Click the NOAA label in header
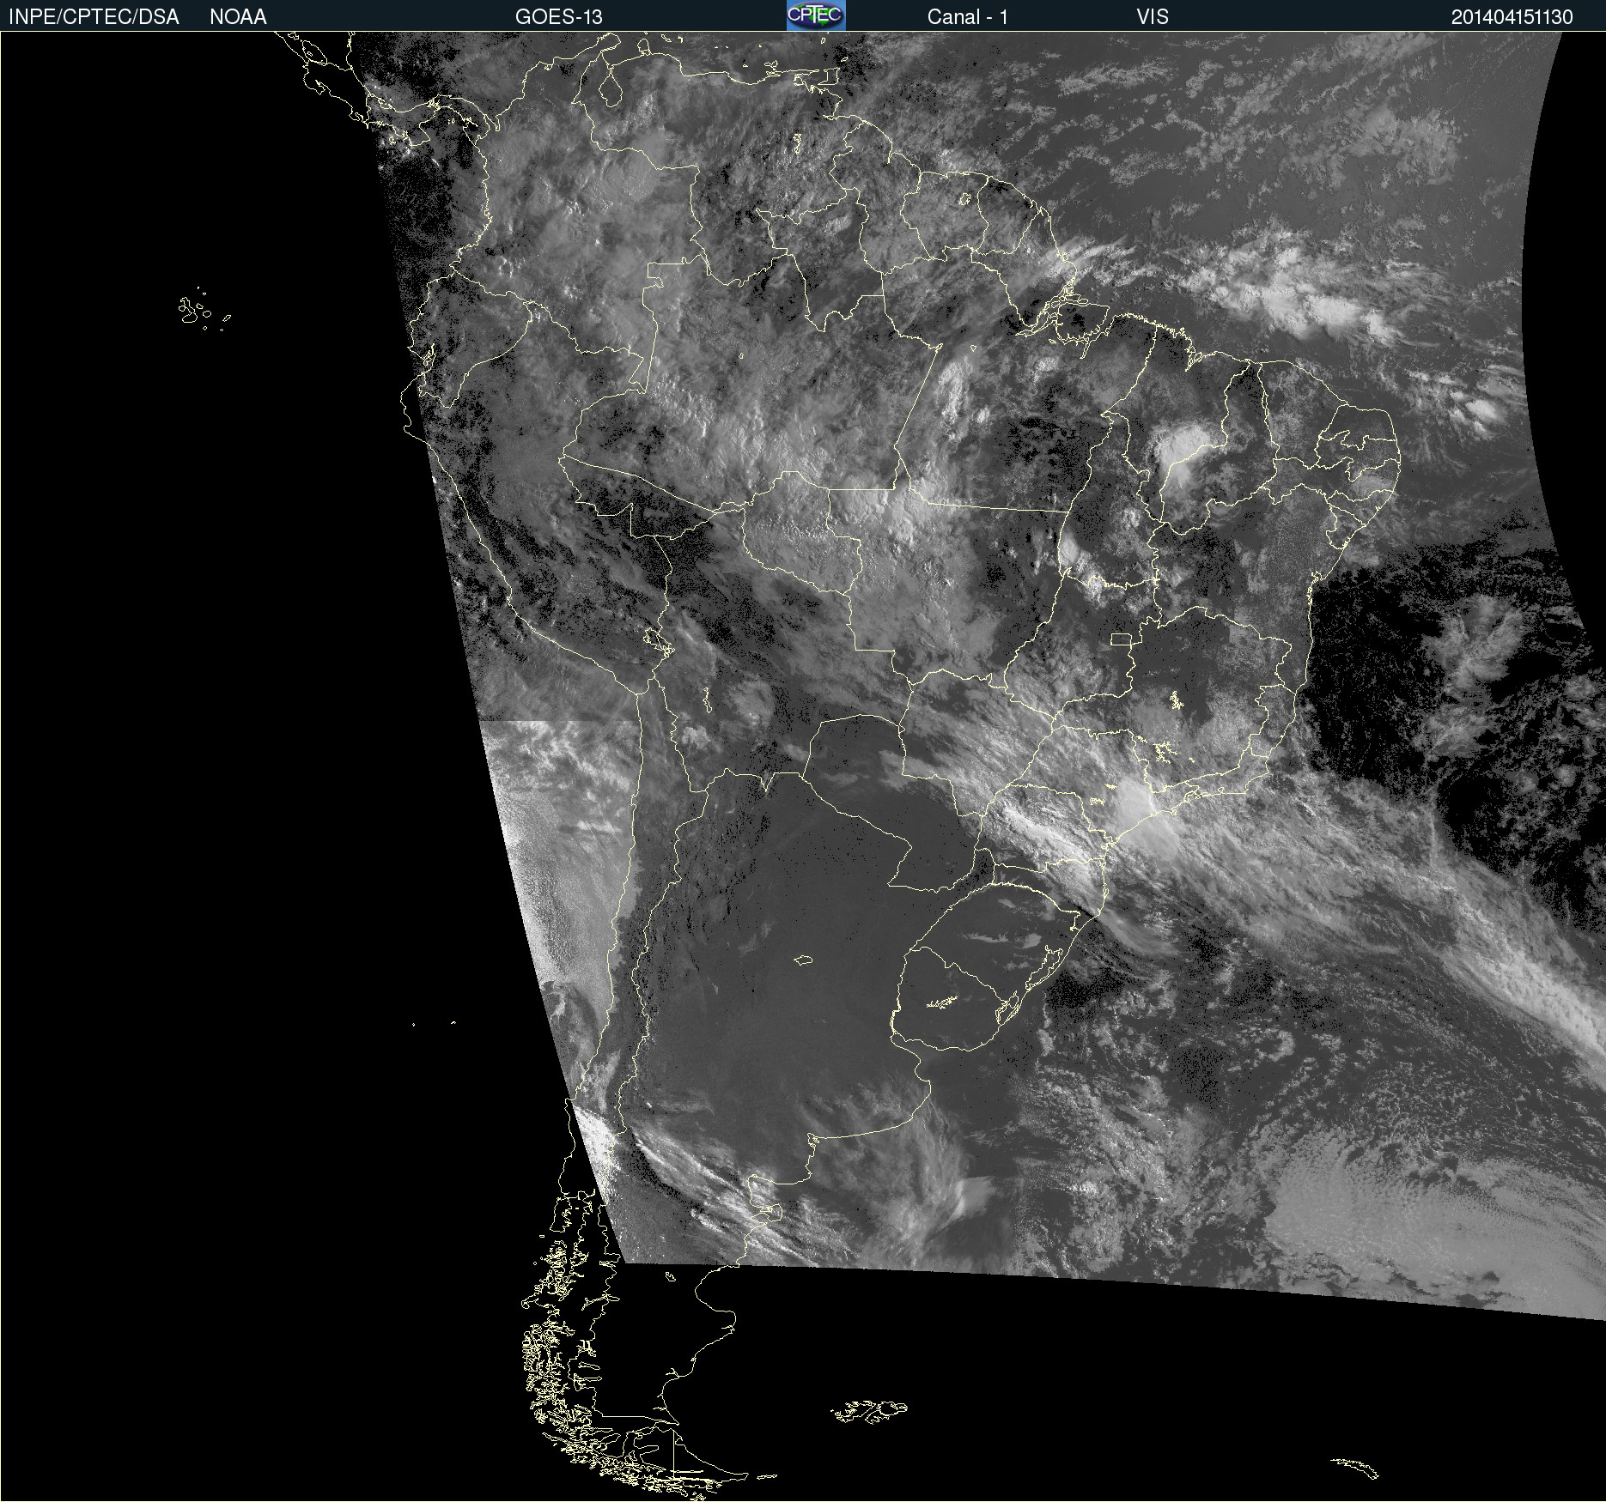Viewport: 1606px width, 1502px height. (238, 17)
